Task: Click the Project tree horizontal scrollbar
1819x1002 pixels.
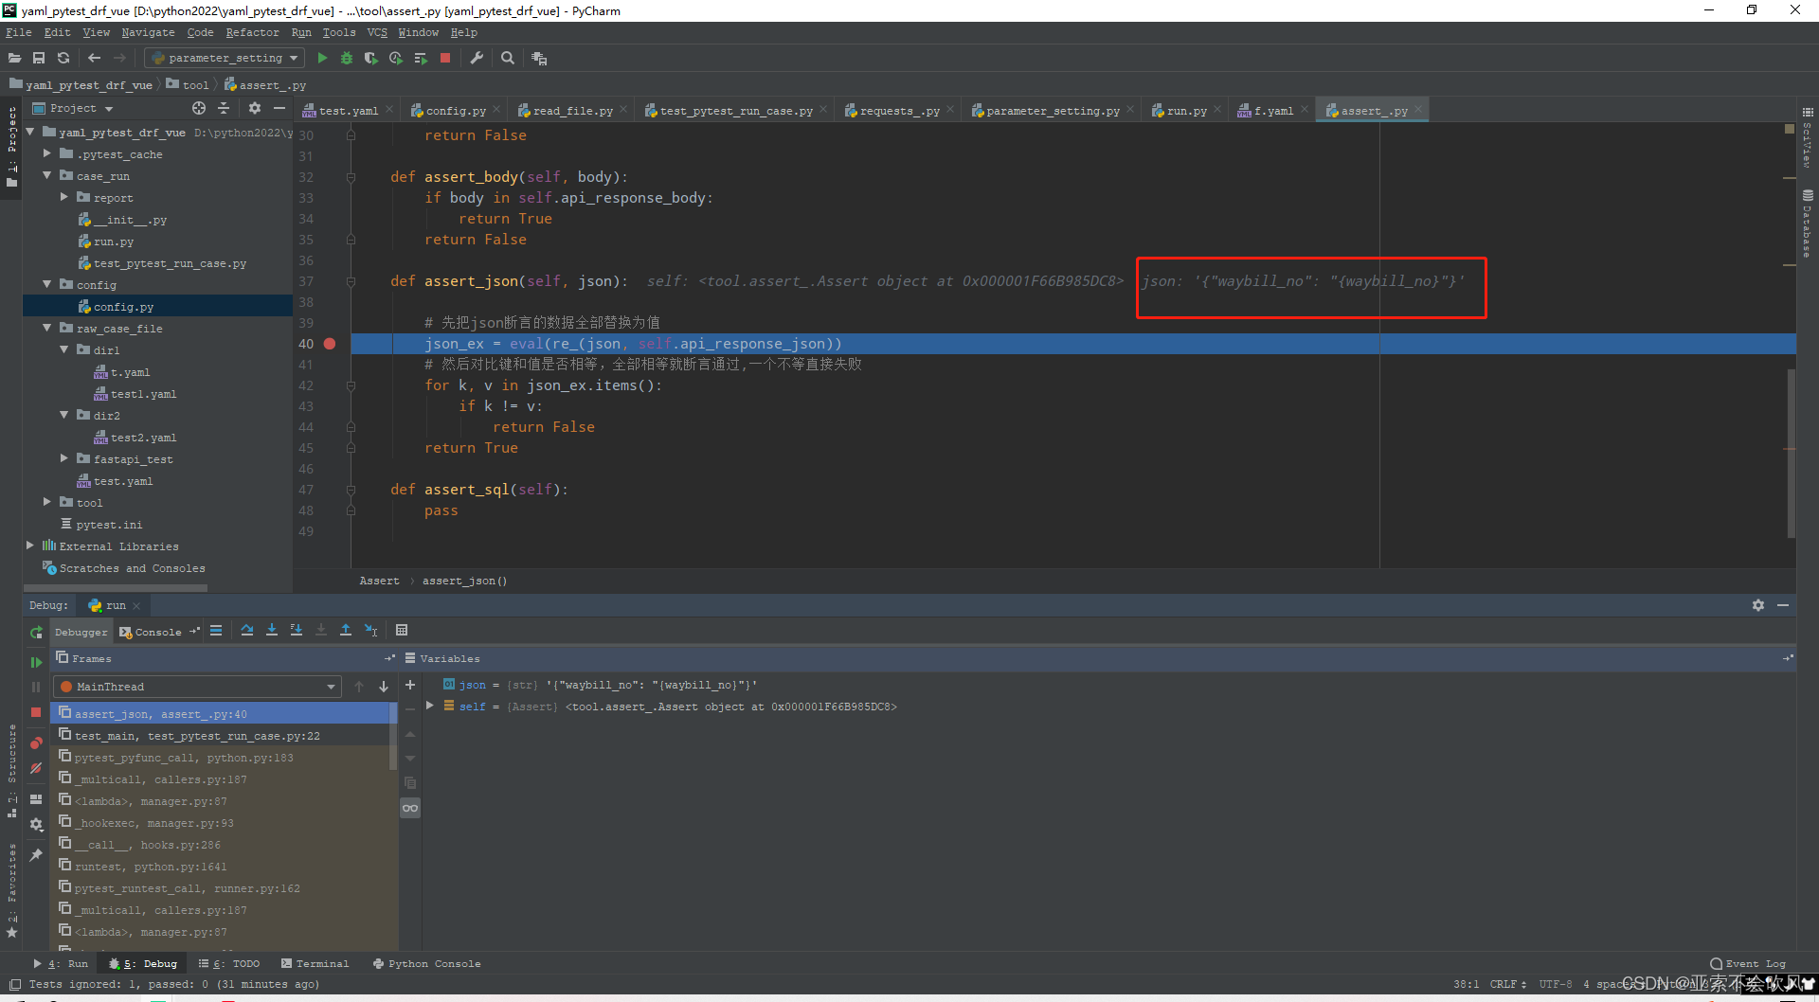Action: [x=116, y=588]
